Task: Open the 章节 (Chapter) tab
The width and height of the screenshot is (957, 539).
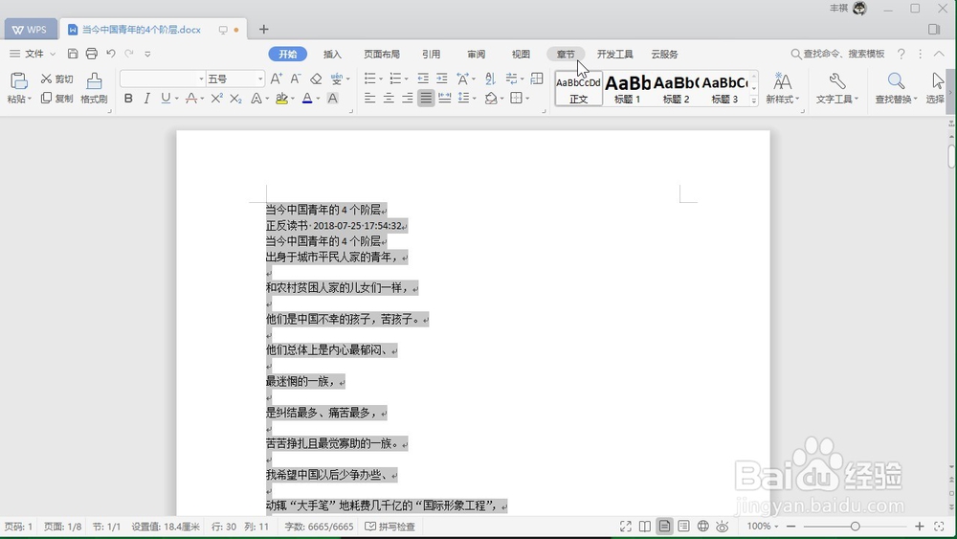Action: coord(566,55)
